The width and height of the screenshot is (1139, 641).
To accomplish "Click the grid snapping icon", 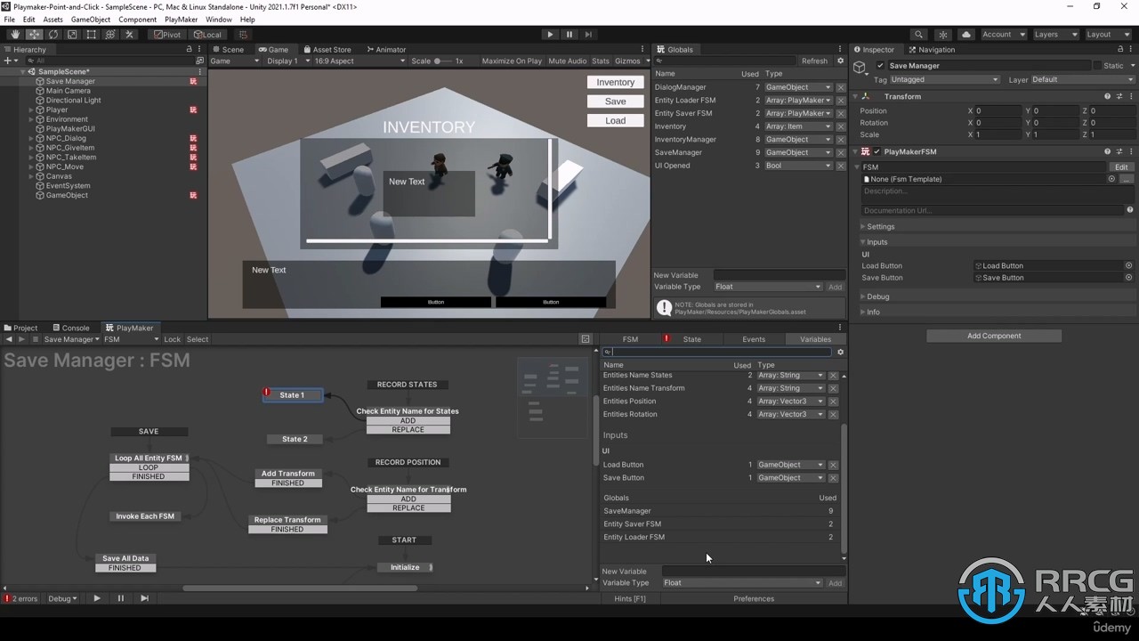I will coord(243,35).
